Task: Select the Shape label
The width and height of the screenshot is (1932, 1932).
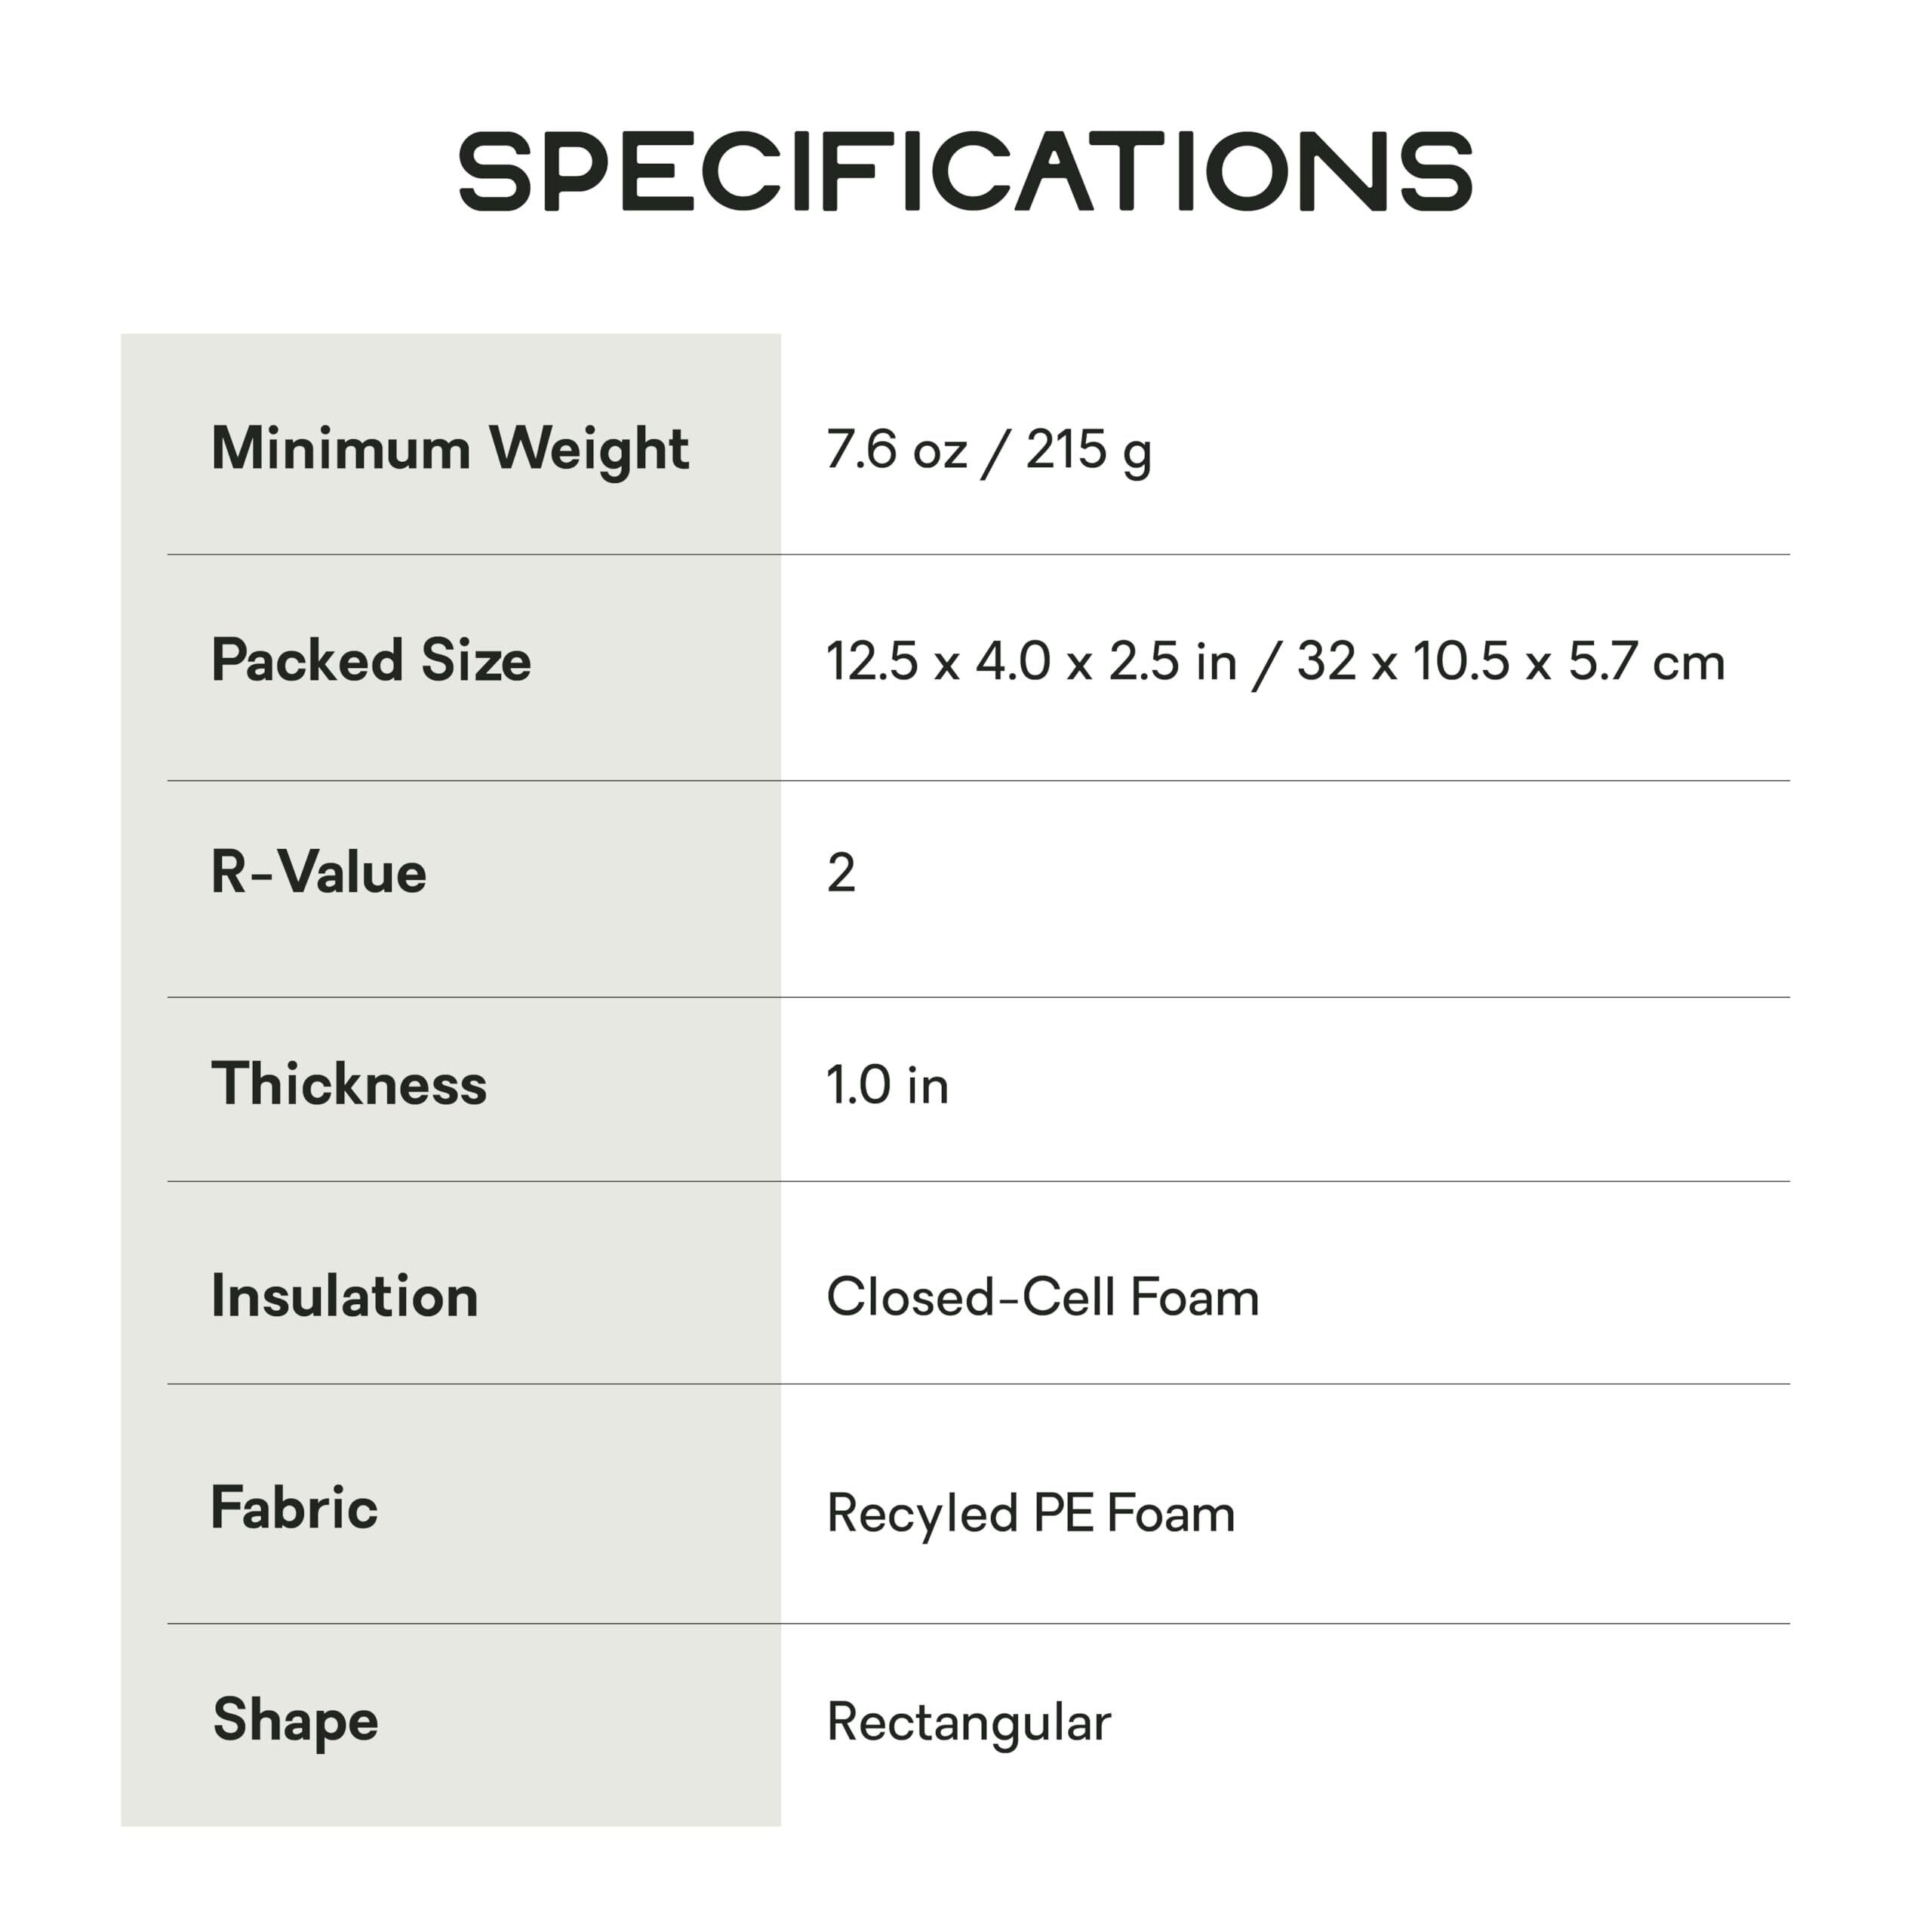Action: coord(295,1721)
